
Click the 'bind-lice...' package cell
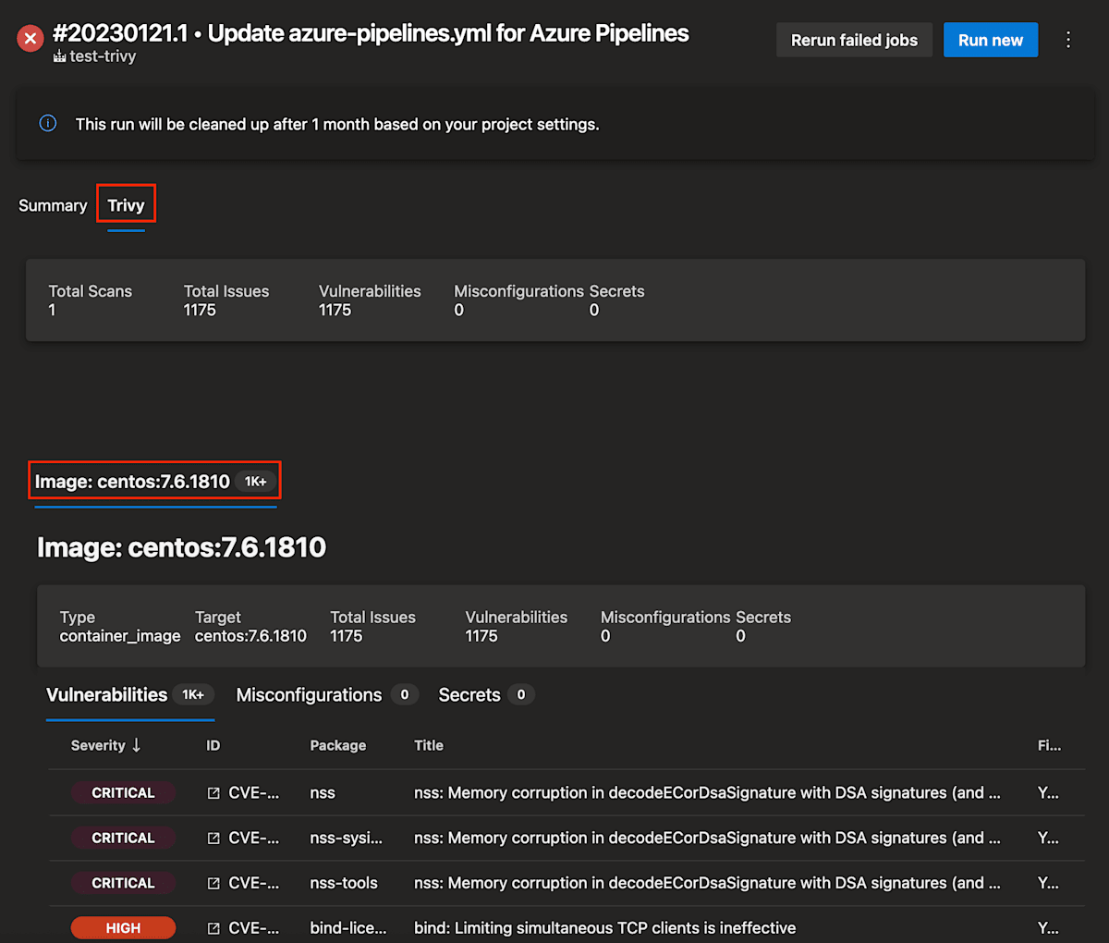pyautogui.click(x=348, y=928)
